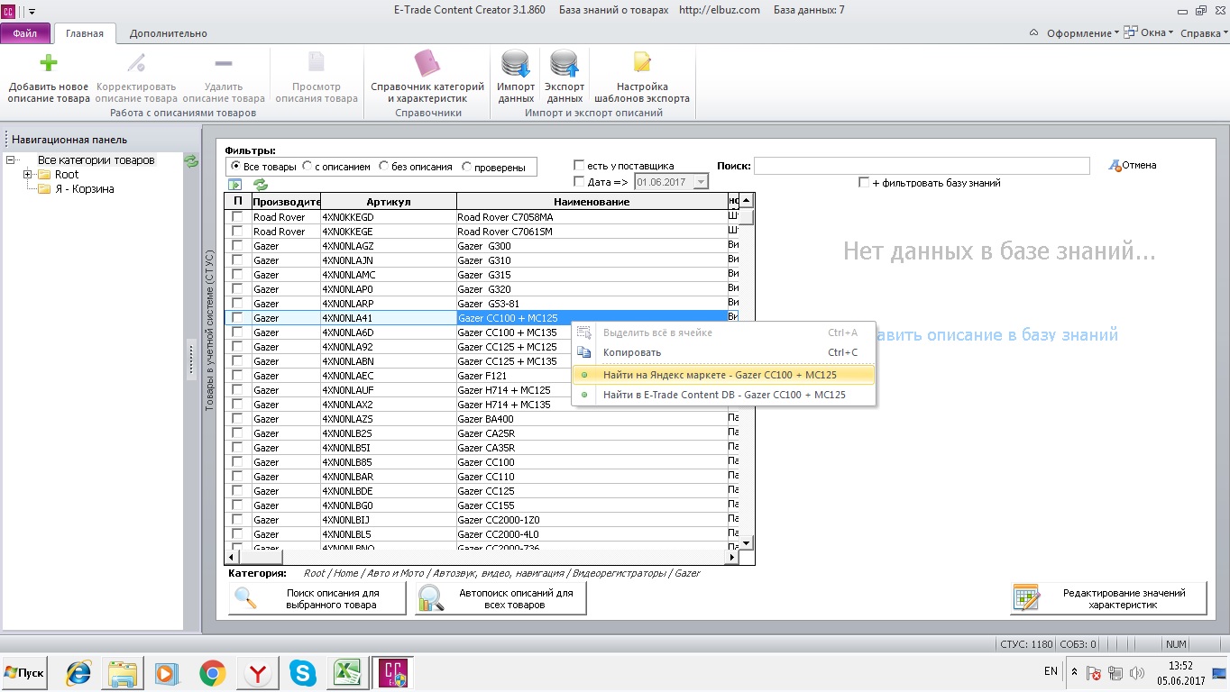
Task: Click the green arrow box icon above table
Action: pyautogui.click(x=235, y=185)
